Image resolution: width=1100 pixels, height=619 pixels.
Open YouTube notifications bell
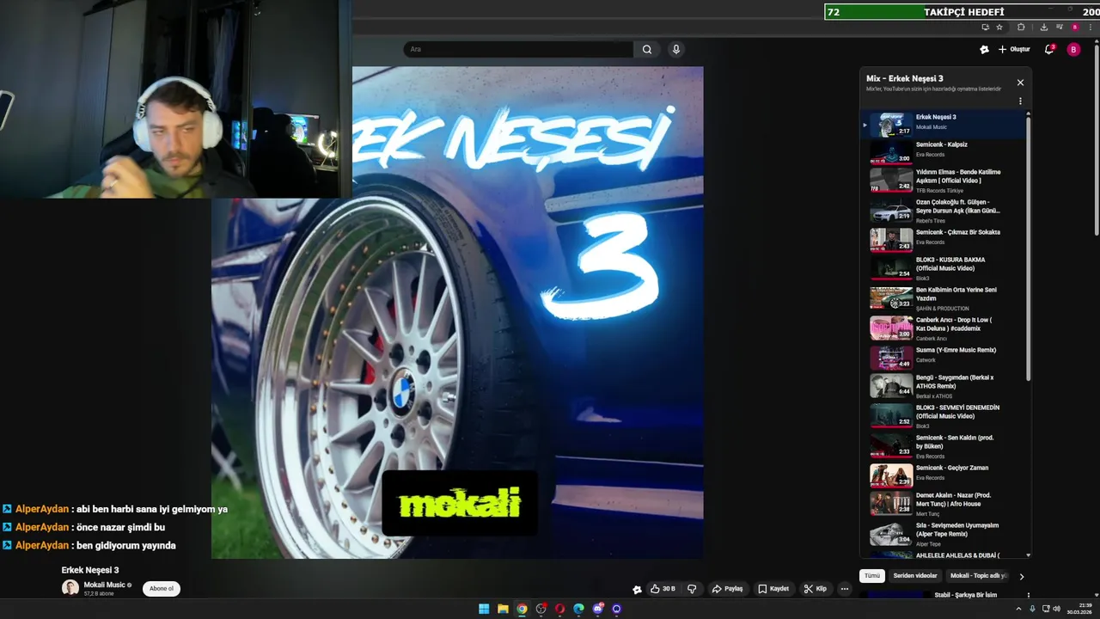pos(1048,49)
